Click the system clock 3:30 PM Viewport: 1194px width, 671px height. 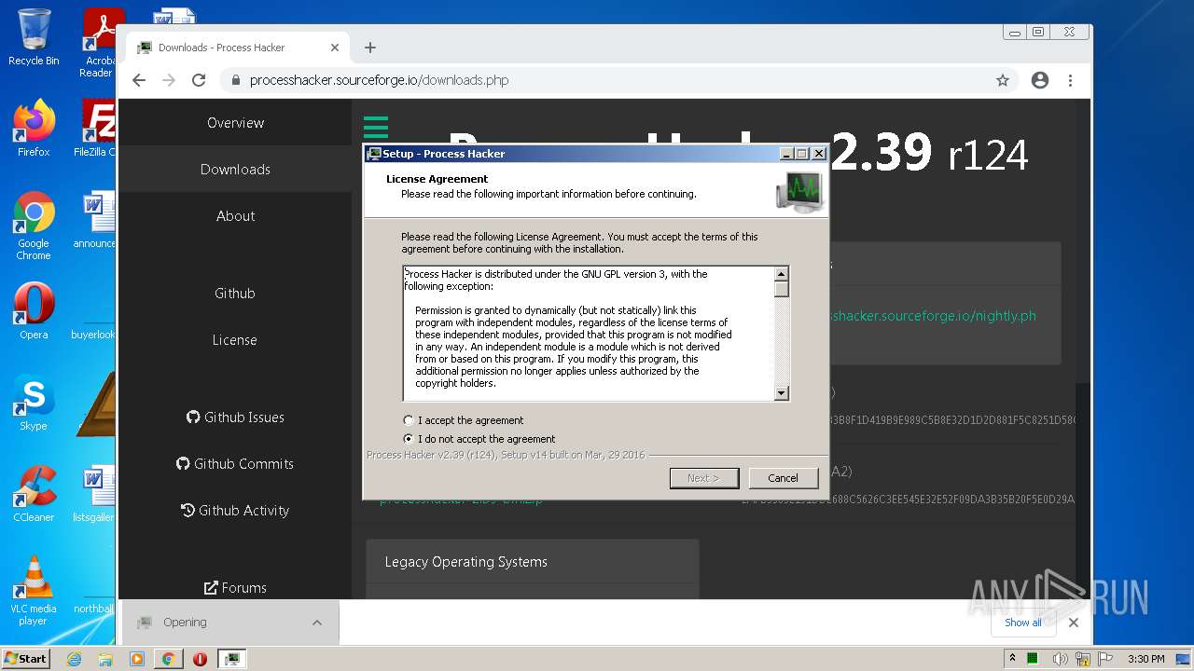[1145, 659]
